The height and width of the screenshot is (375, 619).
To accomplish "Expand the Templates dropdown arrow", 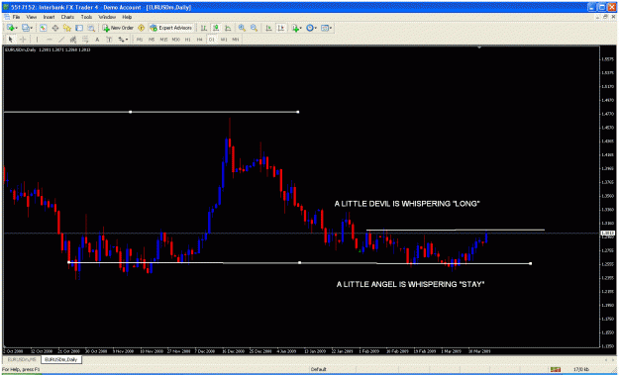I will [331, 28].
